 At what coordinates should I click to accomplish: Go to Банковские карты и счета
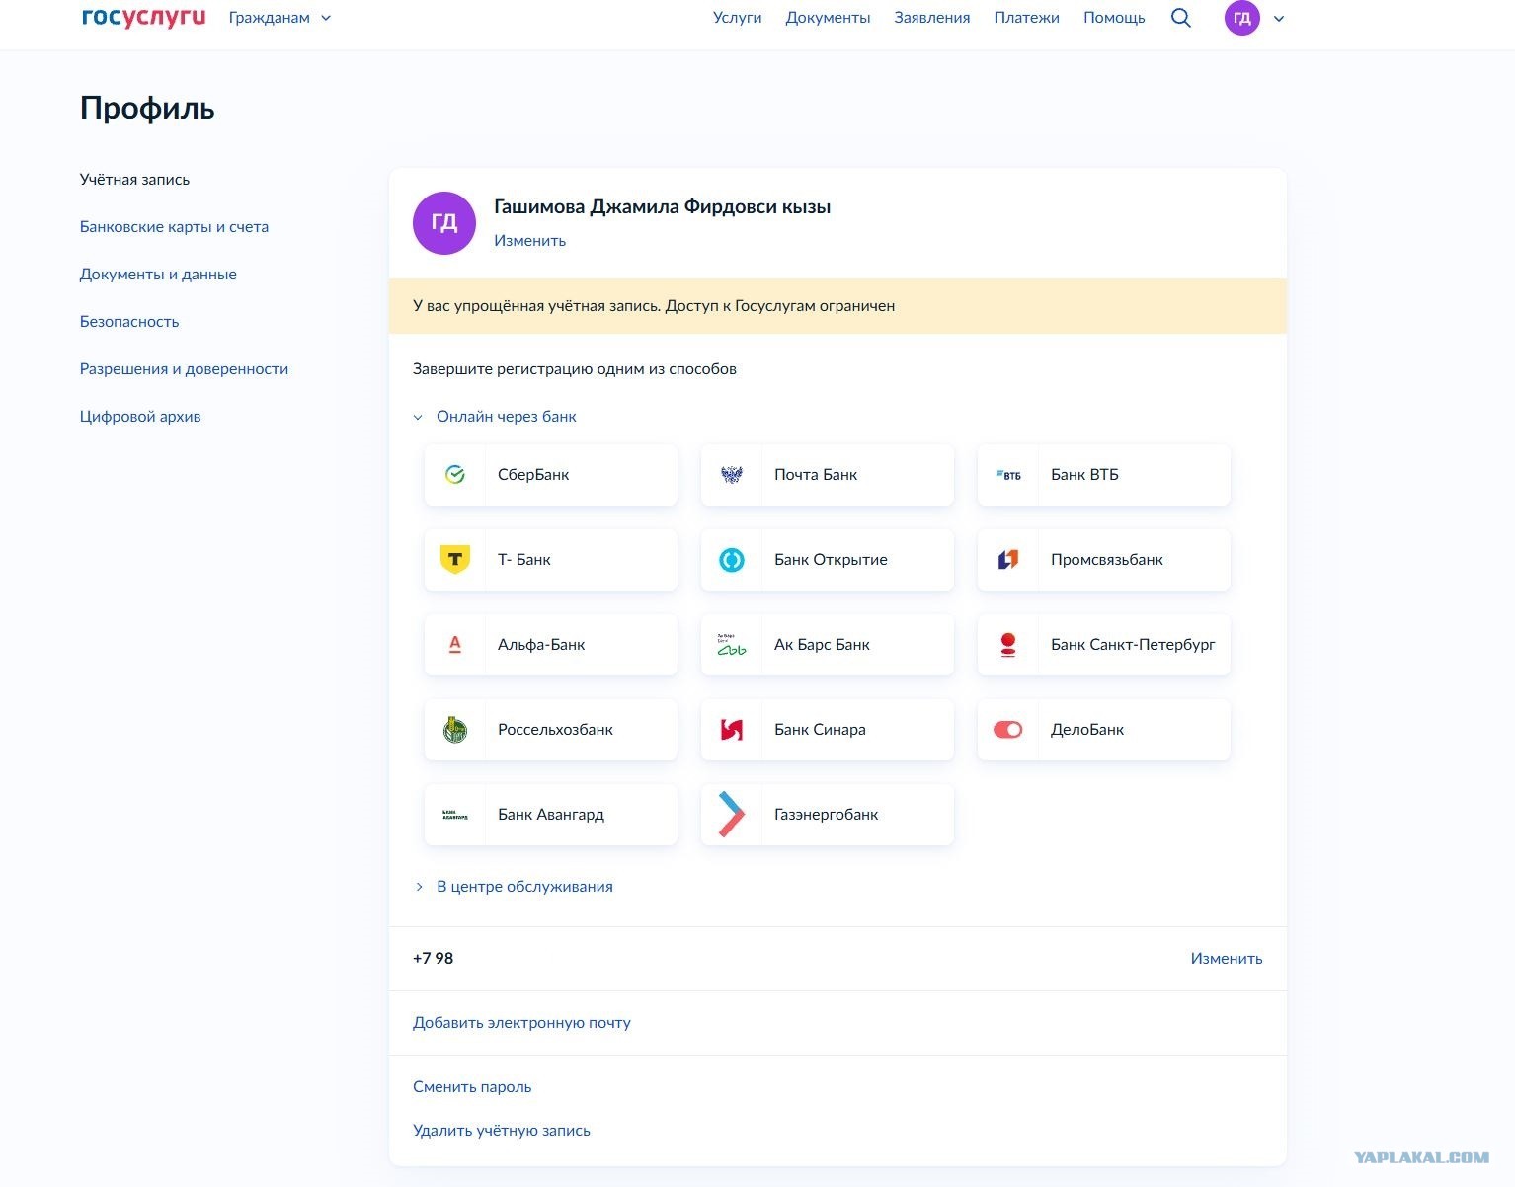(x=174, y=227)
